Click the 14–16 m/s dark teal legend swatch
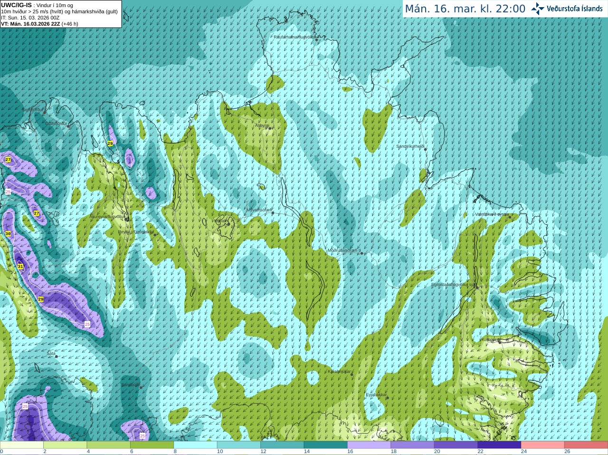This screenshot has height=455, width=608. (326, 445)
